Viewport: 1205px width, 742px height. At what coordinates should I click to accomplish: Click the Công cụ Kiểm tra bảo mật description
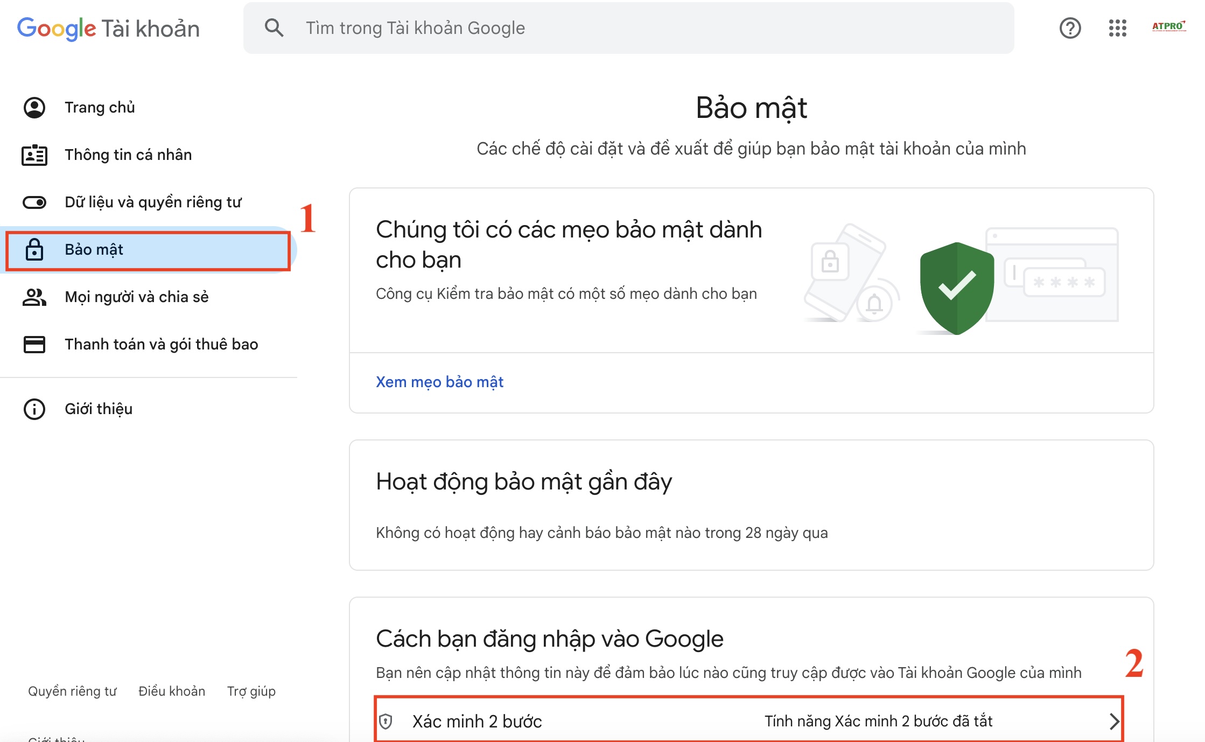tap(566, 293)
